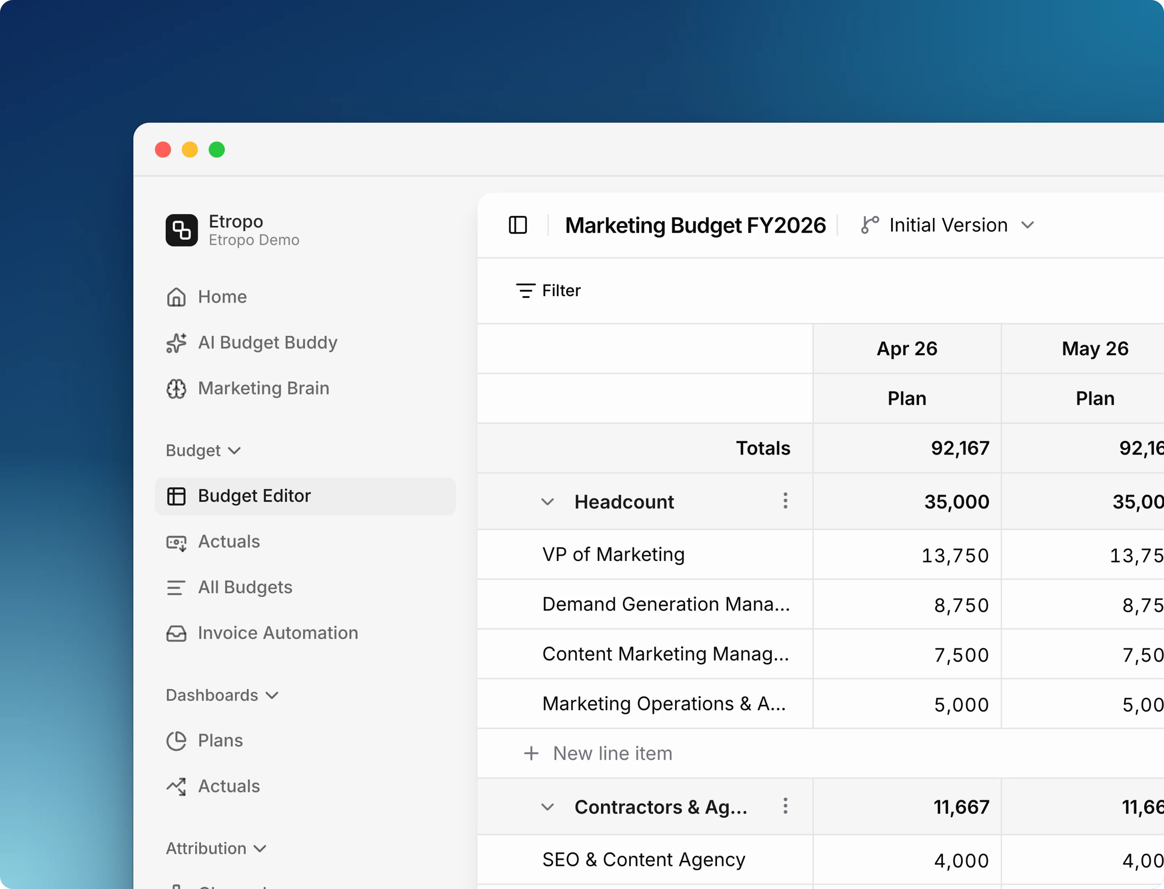Select Budget Editor in sidebar
This screenshot has width=1164, height=889.
coord(305,496)
